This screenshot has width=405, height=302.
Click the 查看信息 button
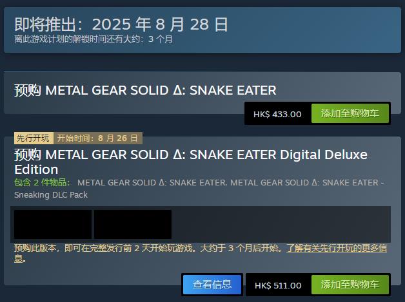[212, 285]
